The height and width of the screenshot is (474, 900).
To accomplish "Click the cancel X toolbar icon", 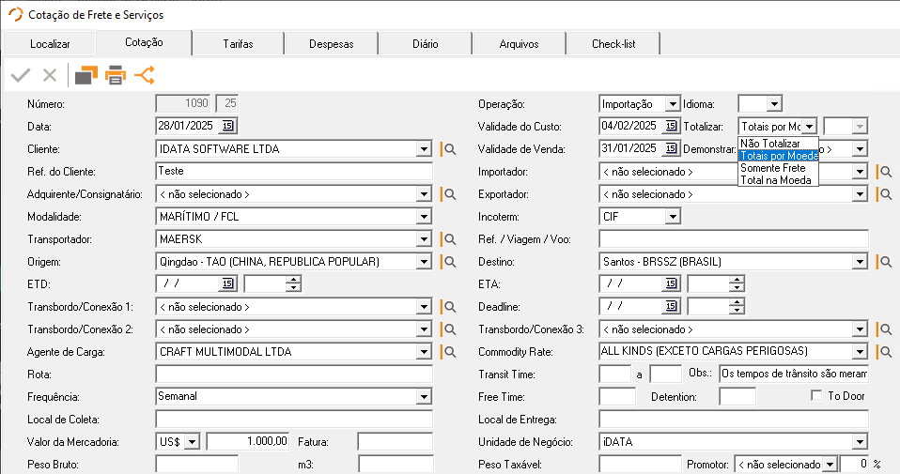I will pyautogui.click(x=50, y=75).
